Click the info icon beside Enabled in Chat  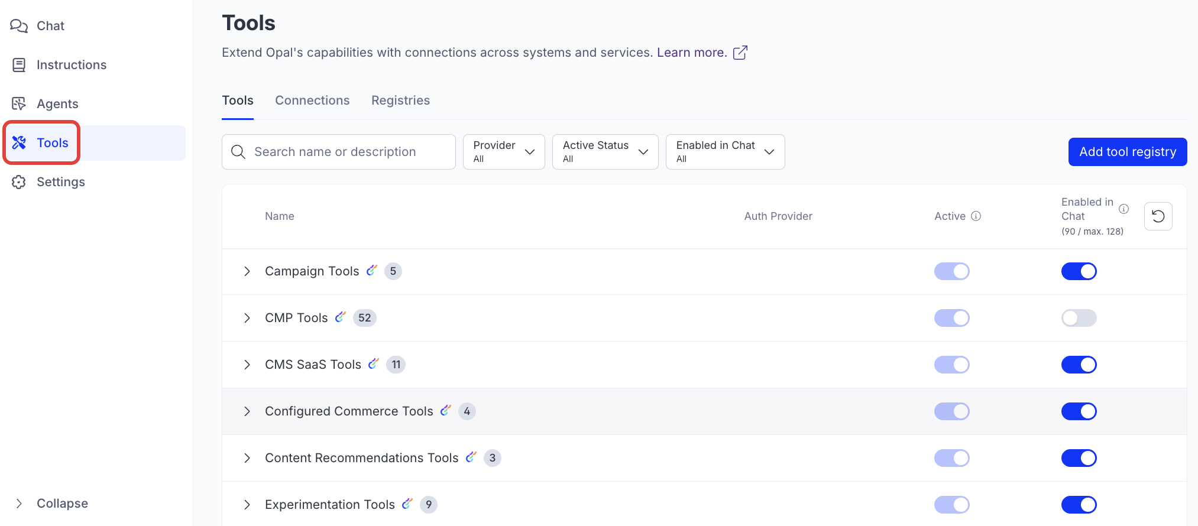click(1123, 209)
